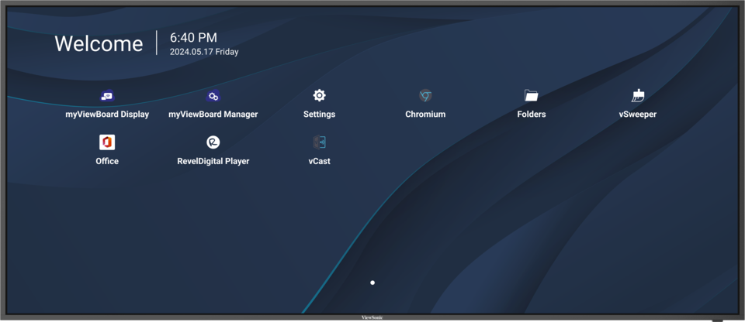Screen dimensions: 745x322
Task: Launch the Chromium browser icon
Action: [x=425, y=96]
